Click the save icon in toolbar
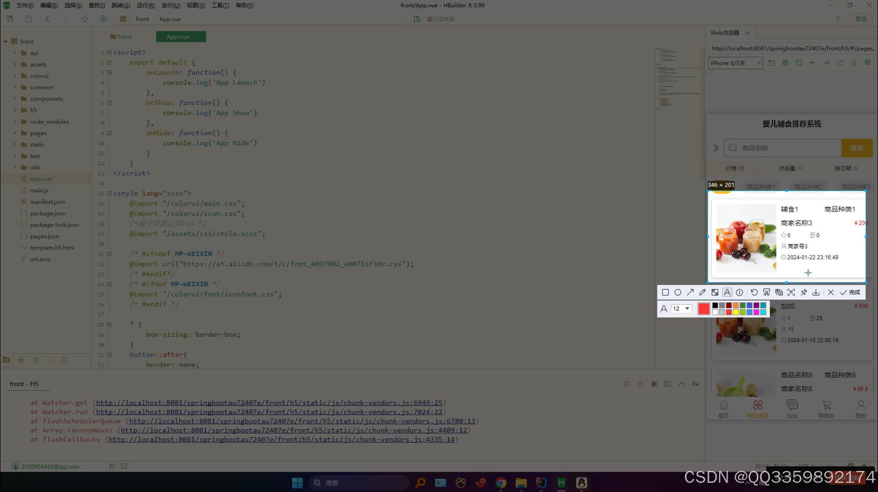Viewport: 878px width, 492px height. (x=28, y=19)
